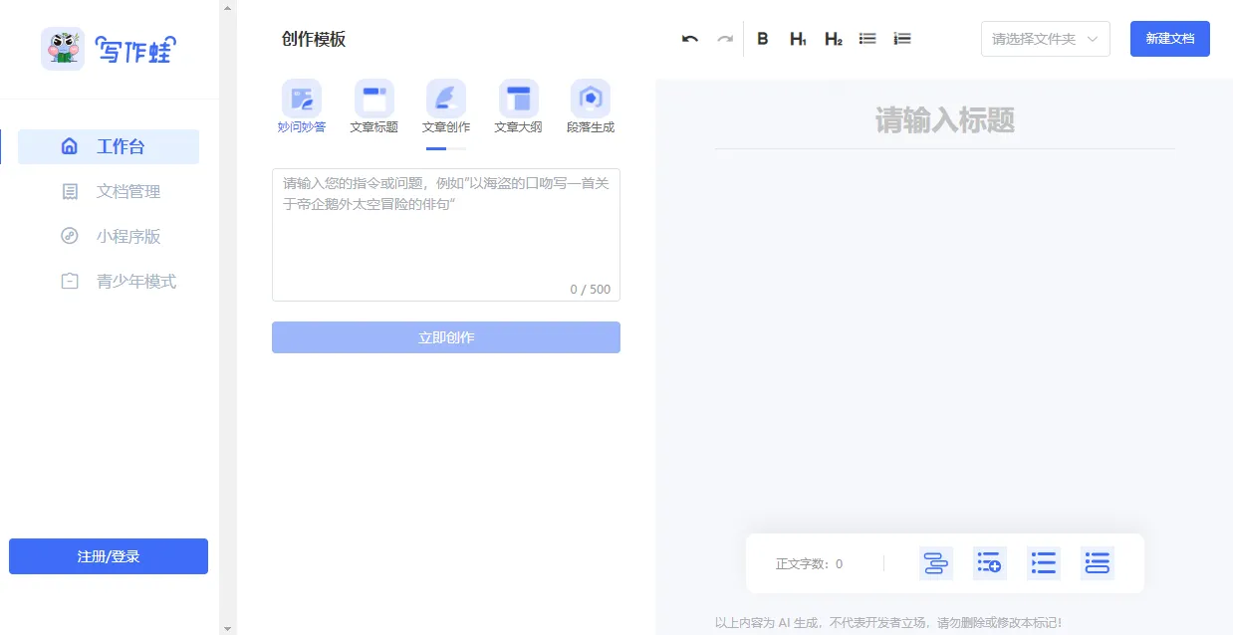Switch to 青少年模式

tap(109, 281)
